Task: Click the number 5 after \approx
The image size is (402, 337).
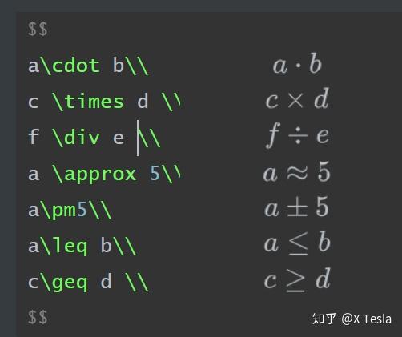Action: [x=155, y=174]
